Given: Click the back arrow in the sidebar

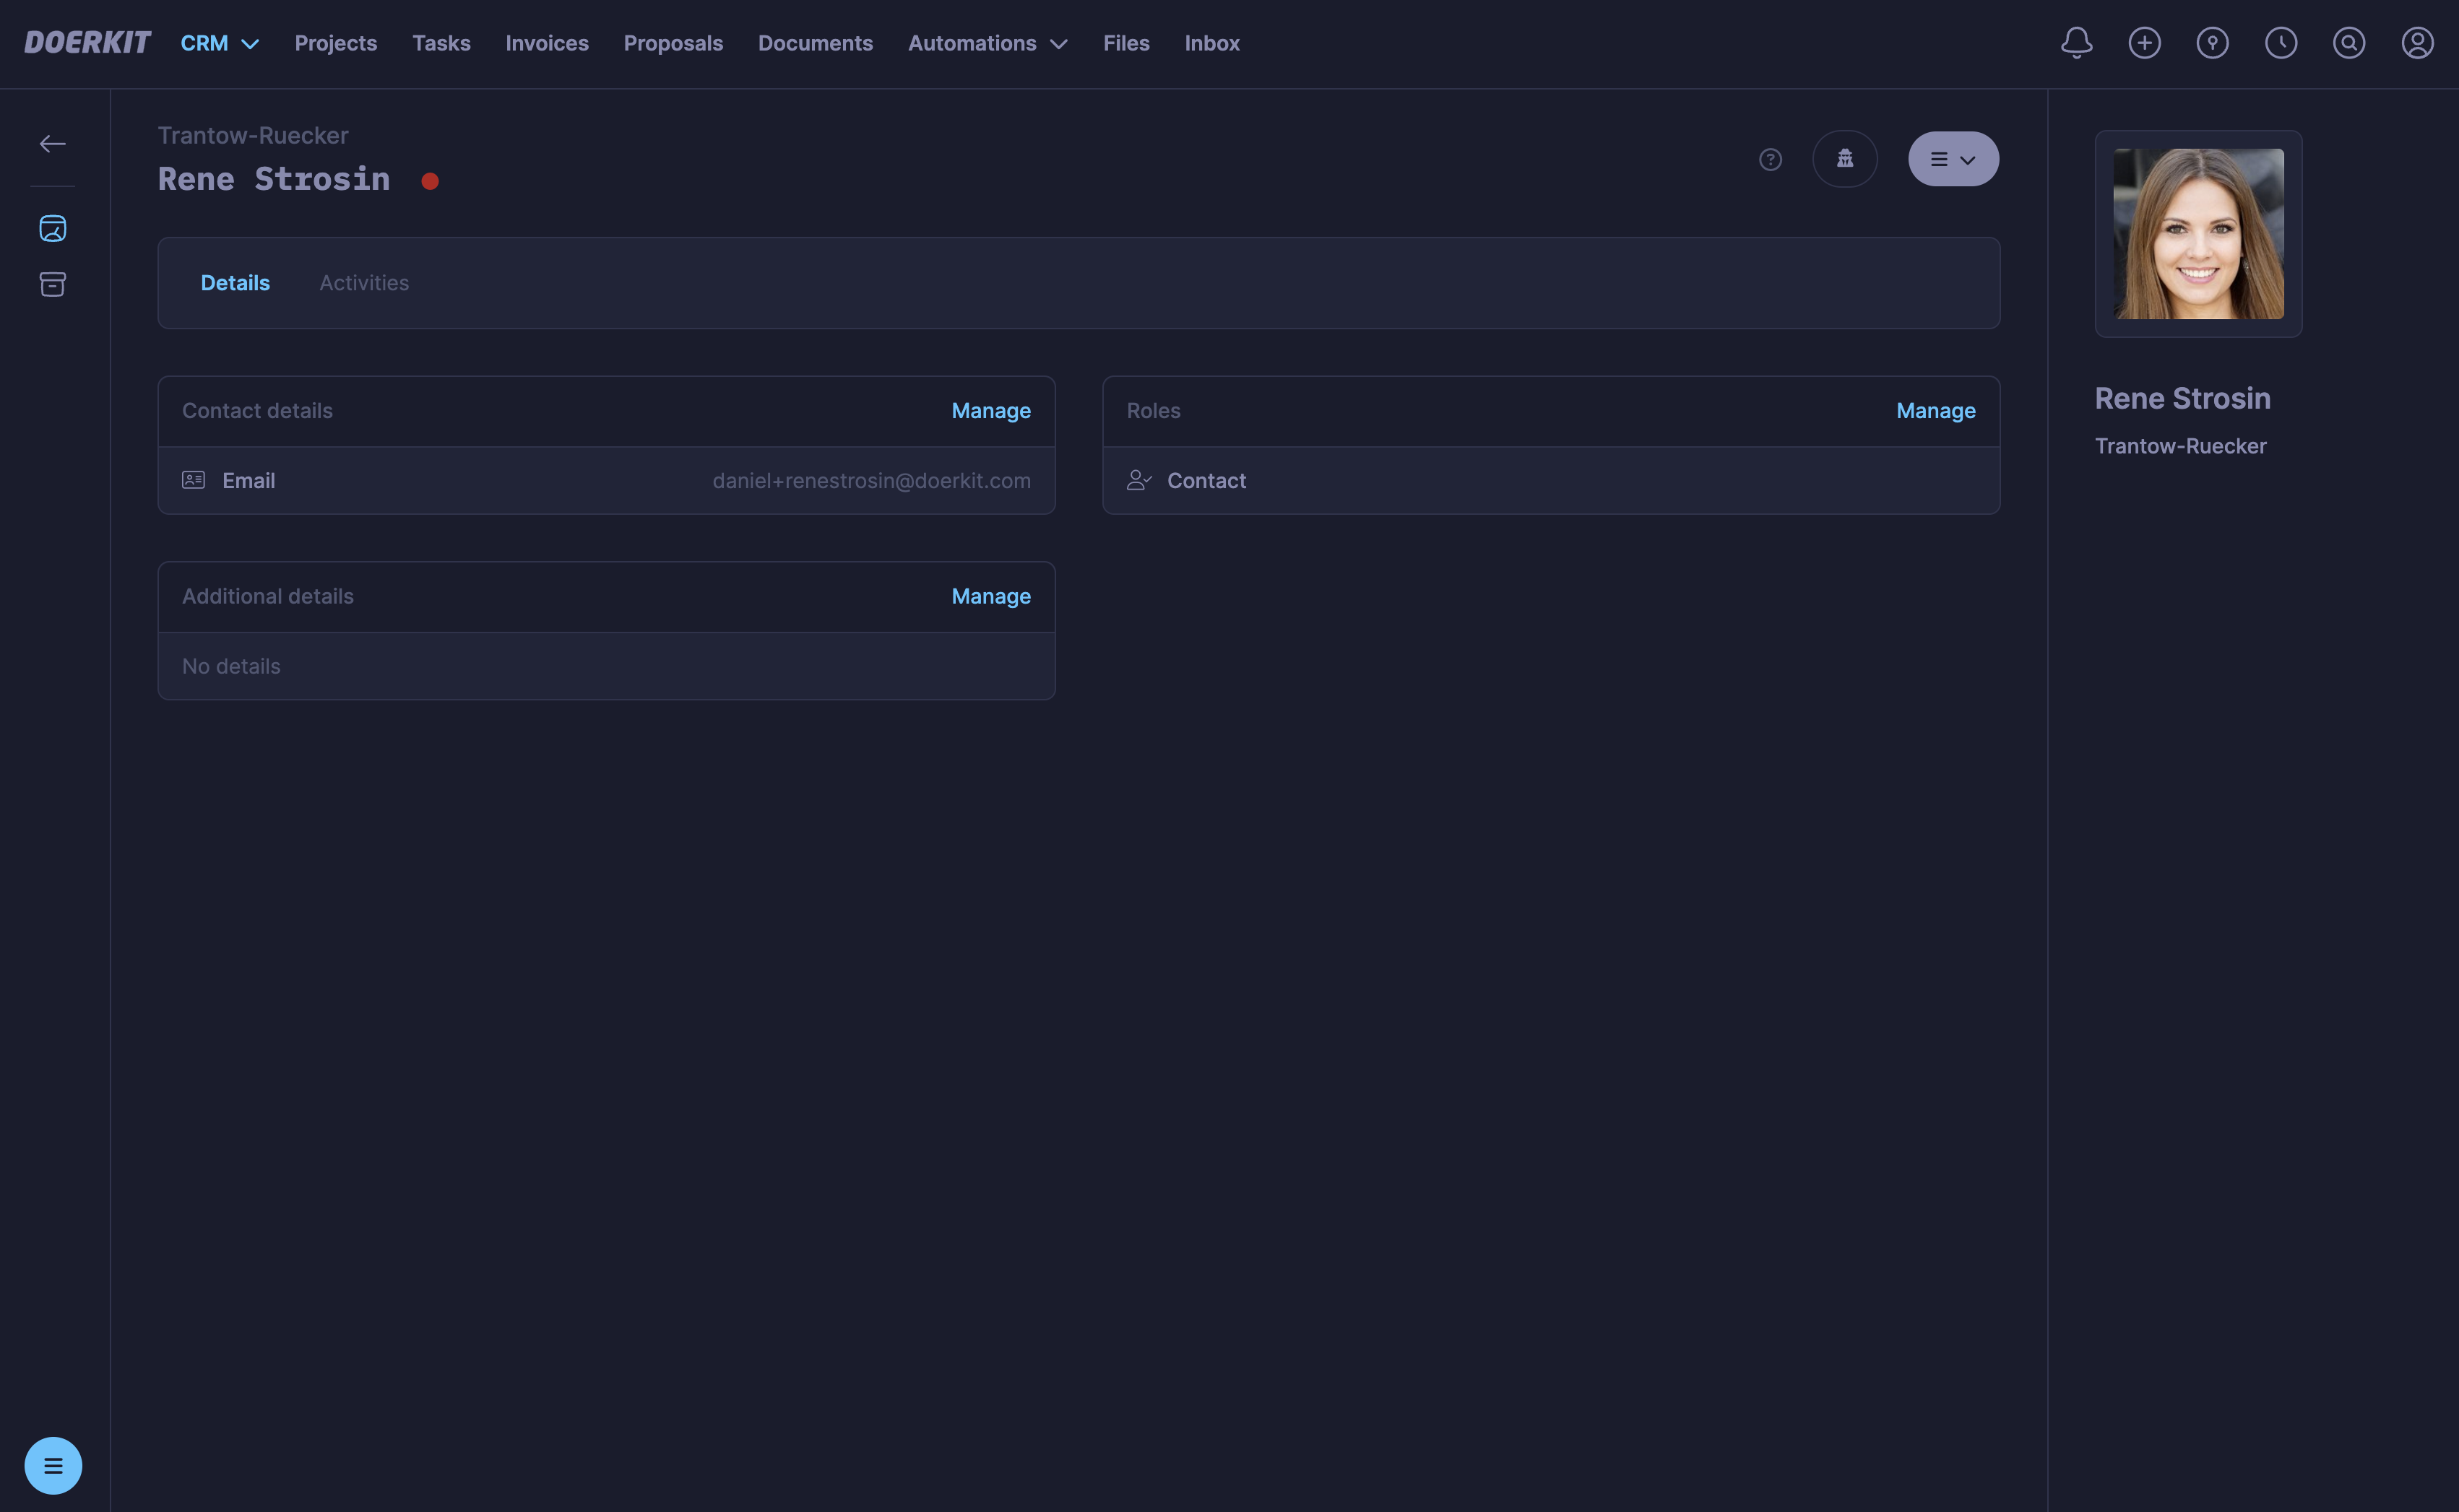Looking at the screenshot, I should 52,142.
